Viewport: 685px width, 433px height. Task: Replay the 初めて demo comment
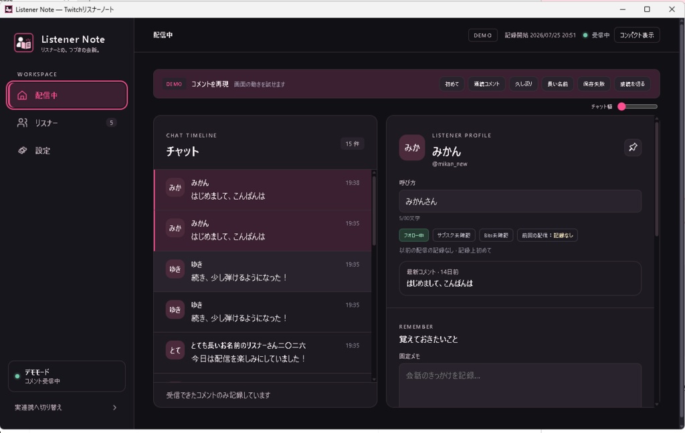tap(452, 84)
